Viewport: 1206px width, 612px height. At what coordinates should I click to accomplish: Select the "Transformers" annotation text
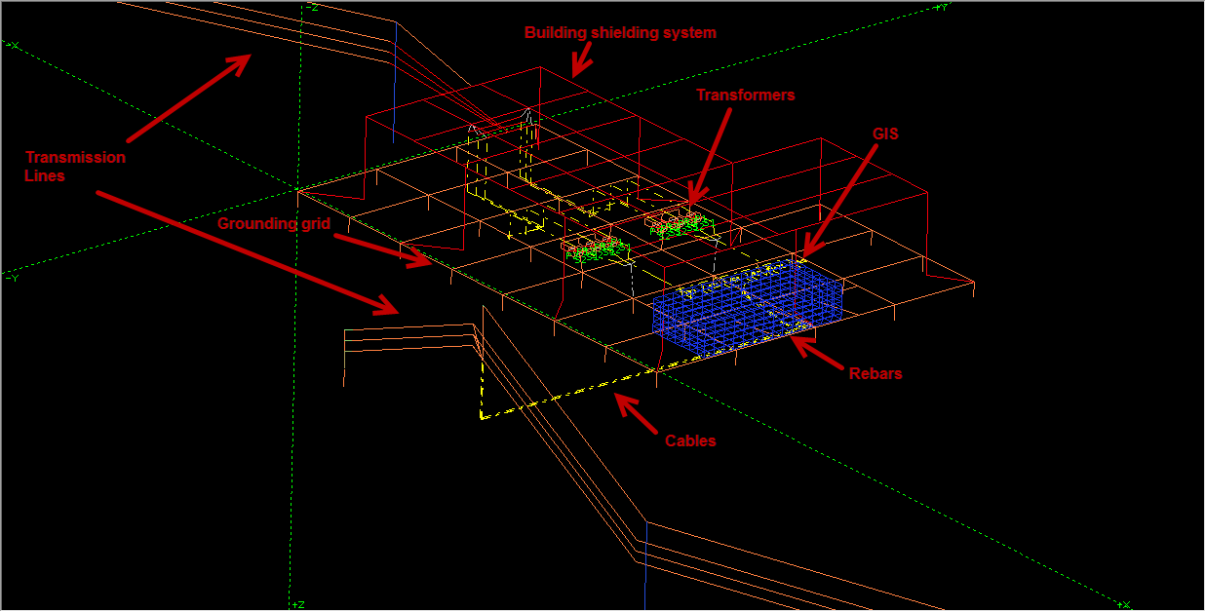745,96
